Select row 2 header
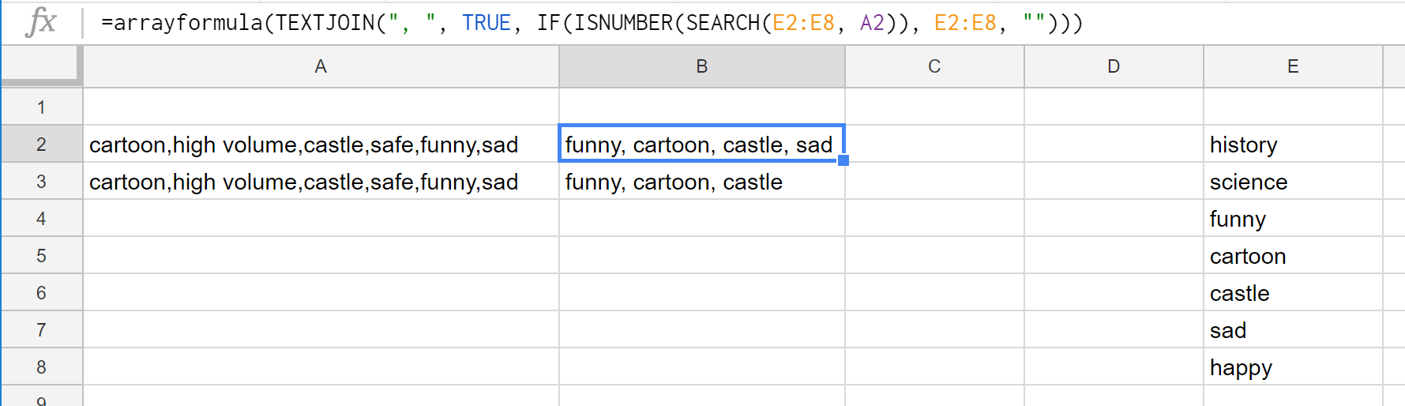This screenshot has height=406, width=1405. click(41, 145)
